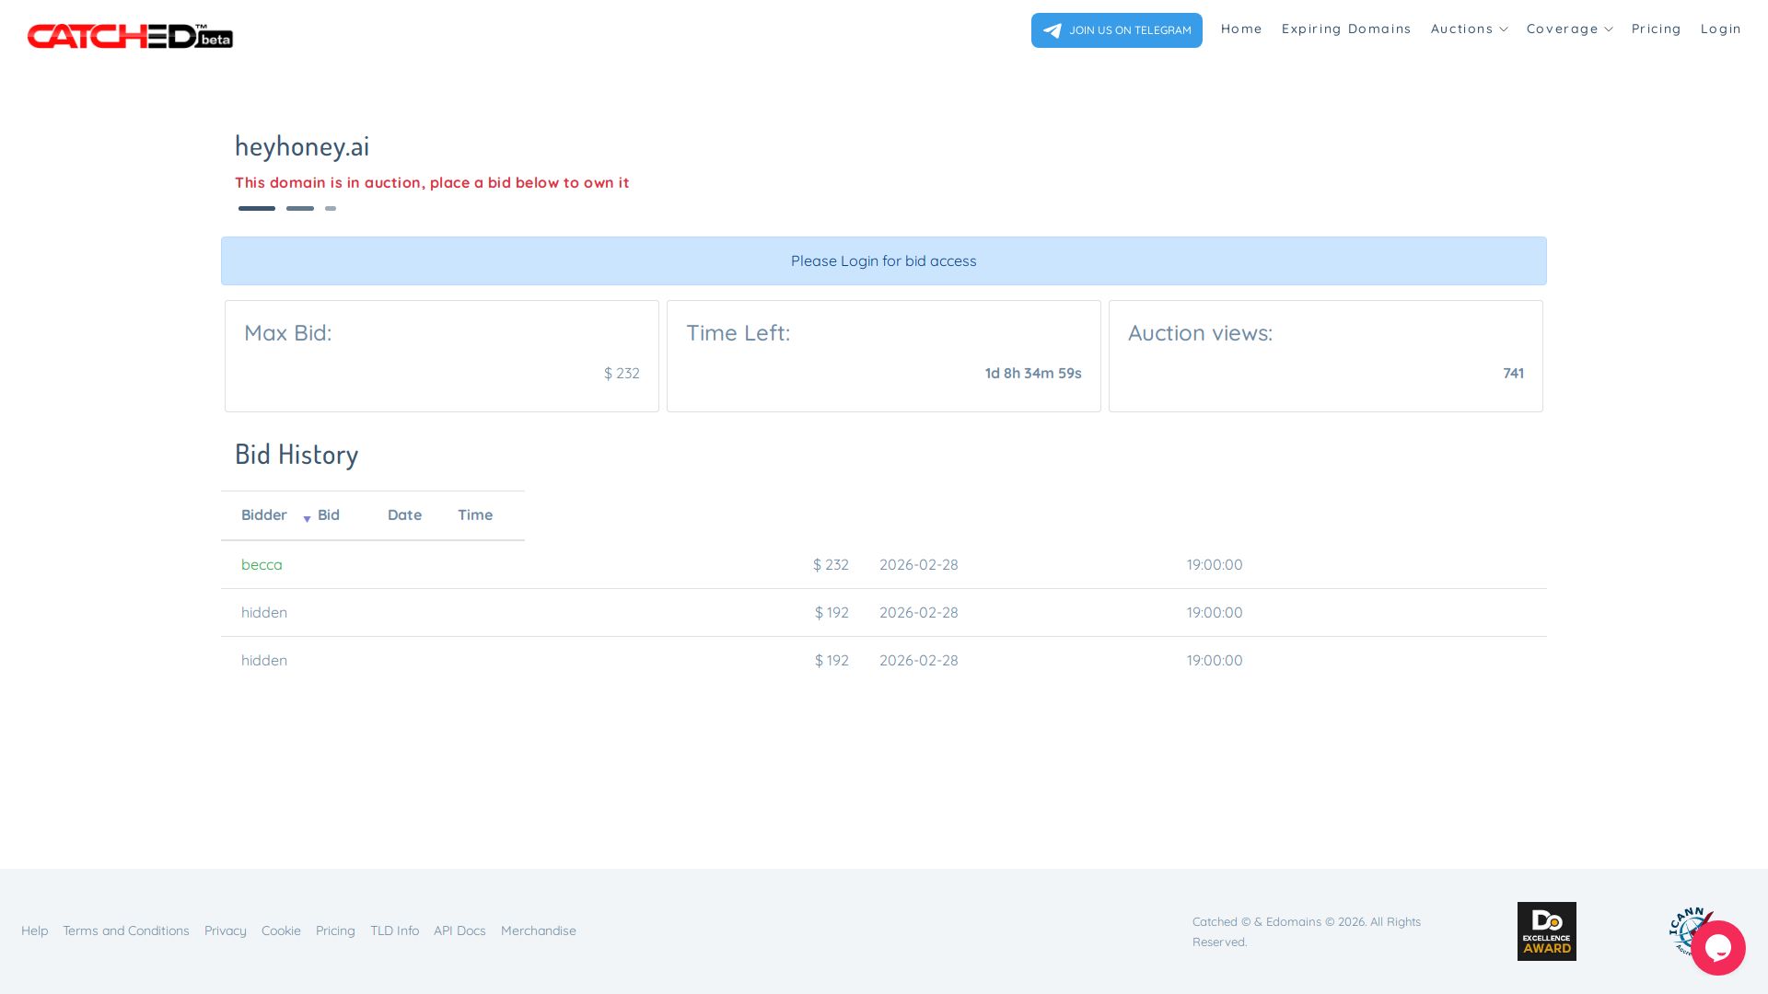1768x994 pixels.
Task: Click the Join Us on Telegram button
Action: click(x=1116, y=30)
